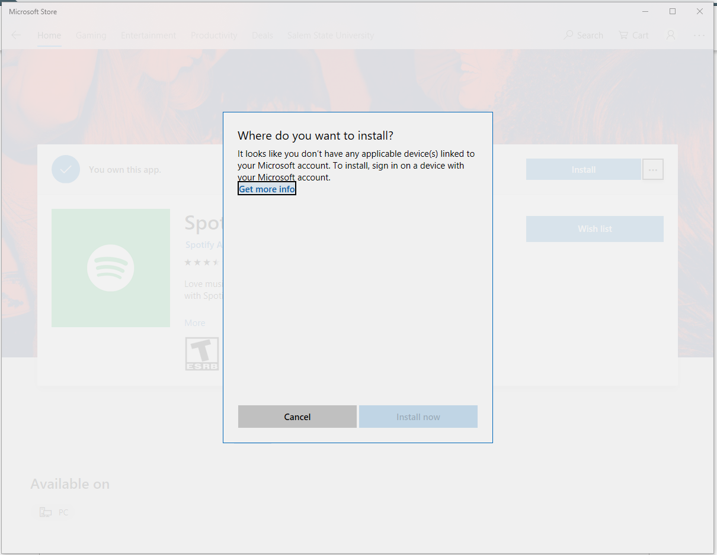Click the Install now button
Screen dimensions: 717x555
coord(418,417)
